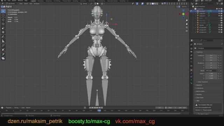Switch to the UV Editing workspace tab
Screen dimensions: 224x126
[x=57, y=1]
